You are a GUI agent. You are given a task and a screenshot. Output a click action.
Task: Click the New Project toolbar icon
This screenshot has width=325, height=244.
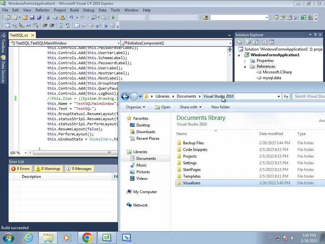pos(8,18)
